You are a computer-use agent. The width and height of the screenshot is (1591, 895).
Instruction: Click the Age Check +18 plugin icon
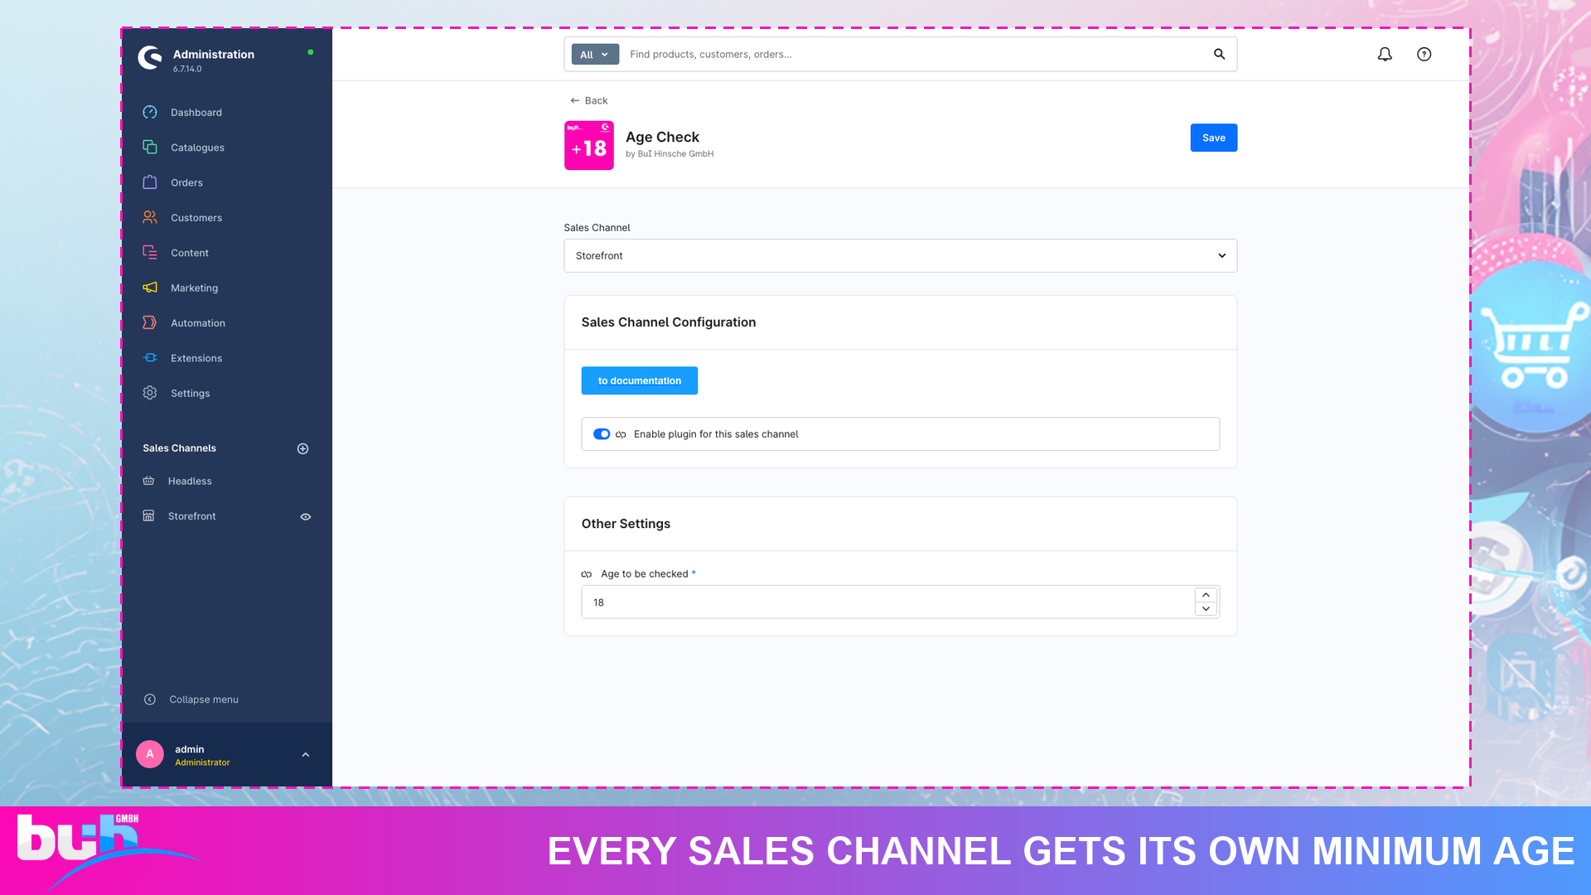click(x=589, y=145)
